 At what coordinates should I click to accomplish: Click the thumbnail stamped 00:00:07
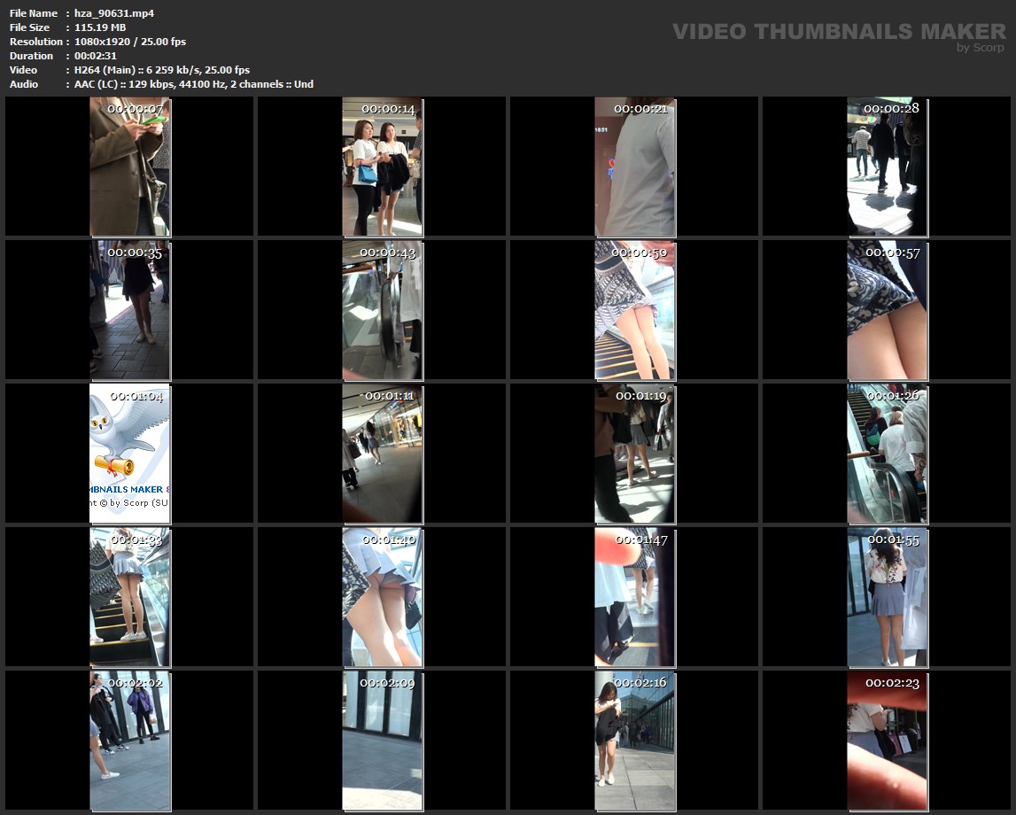pos(129,167)
